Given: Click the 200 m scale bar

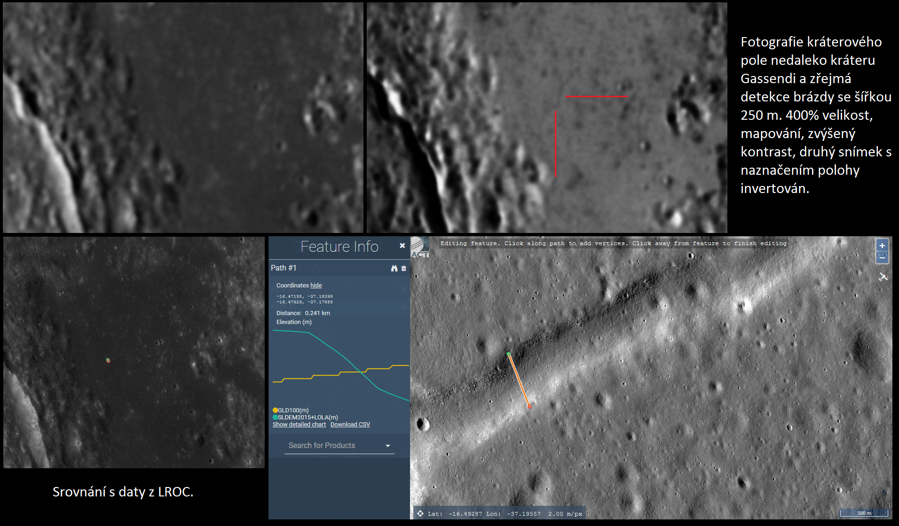Looking at the screenshot, I should pos(864,513).
